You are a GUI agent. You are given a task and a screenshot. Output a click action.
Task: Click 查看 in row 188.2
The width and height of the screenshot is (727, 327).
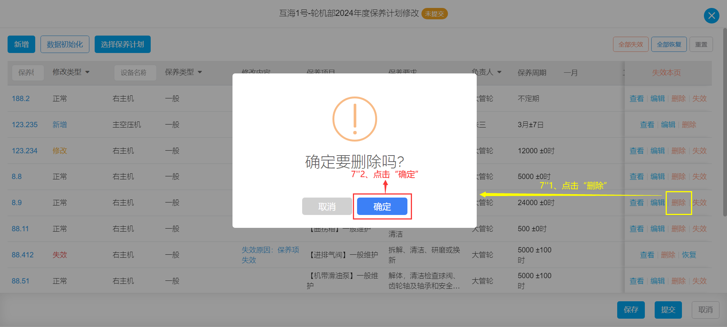(637, 98)
